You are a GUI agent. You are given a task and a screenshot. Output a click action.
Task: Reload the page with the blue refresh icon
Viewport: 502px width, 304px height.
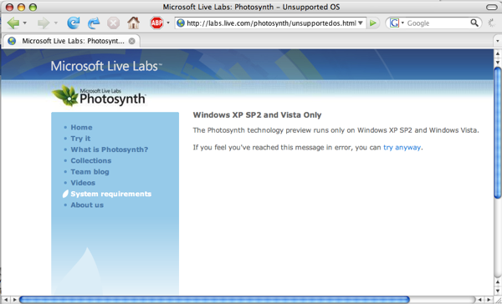74,23
